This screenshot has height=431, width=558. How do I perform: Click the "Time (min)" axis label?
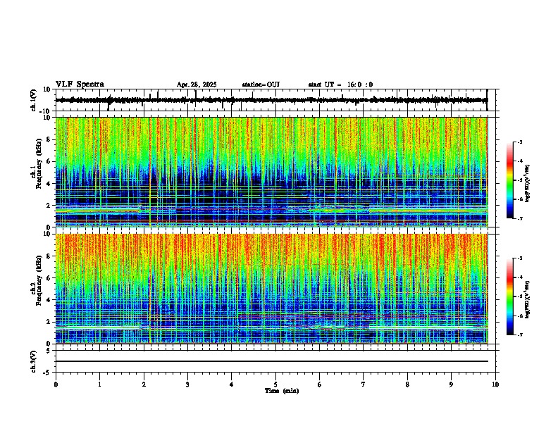[282, 391]
